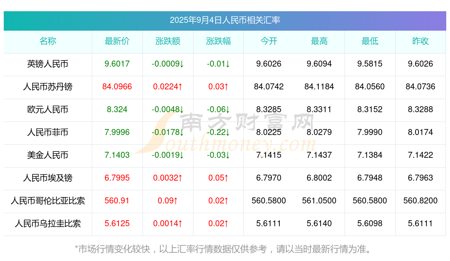The height and width of the screenshot is (261, 450).
Task: Click latest price 560.91
Action: point(117,201)
